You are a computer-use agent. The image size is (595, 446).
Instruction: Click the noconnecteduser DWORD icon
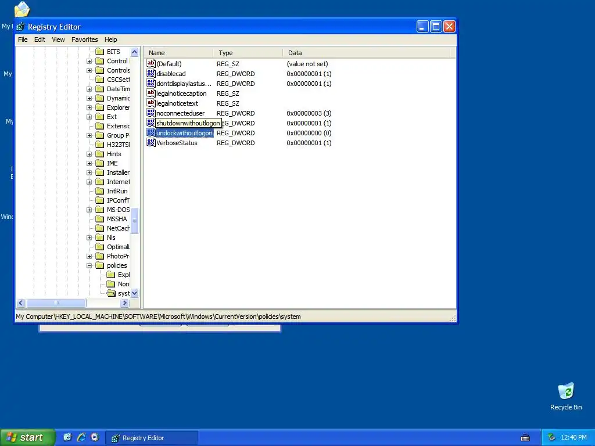point(151,113)
